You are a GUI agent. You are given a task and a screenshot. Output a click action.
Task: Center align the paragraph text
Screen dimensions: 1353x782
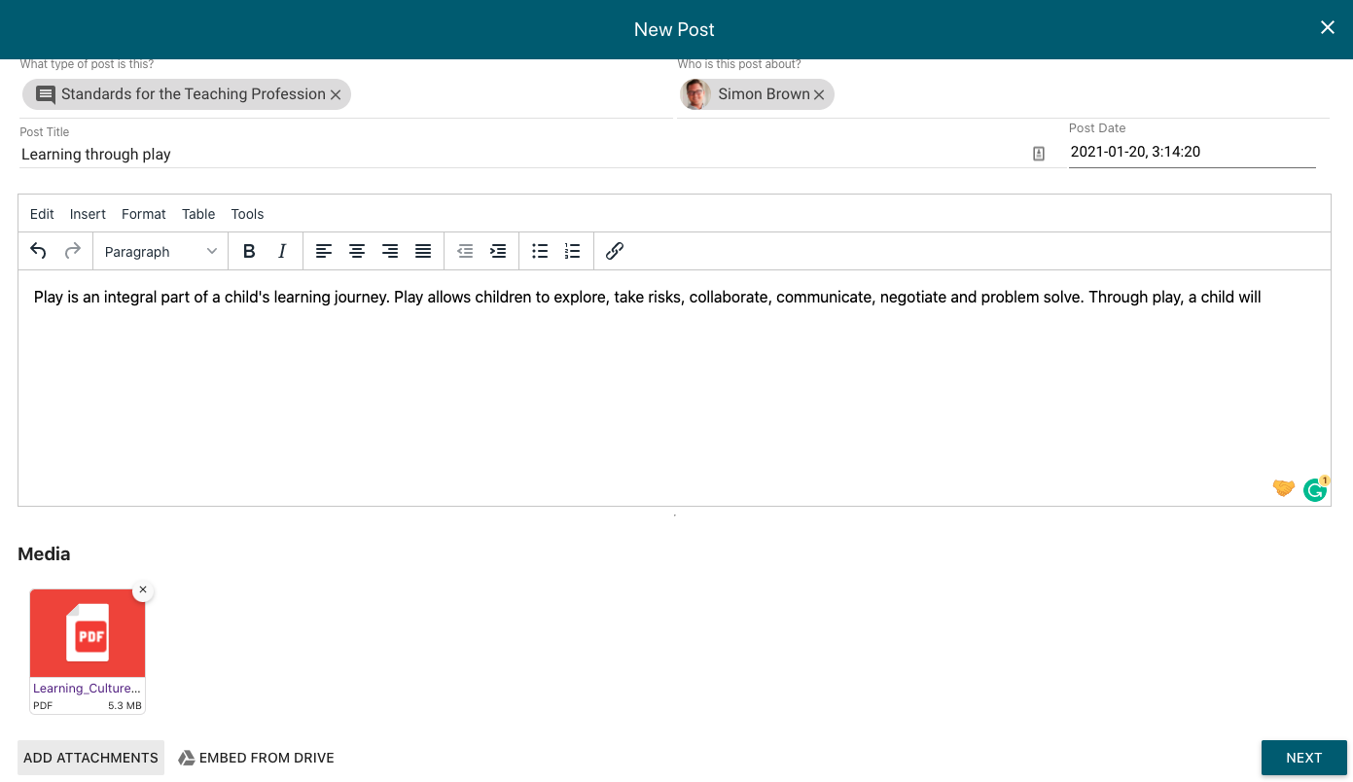tap(357, 251)
